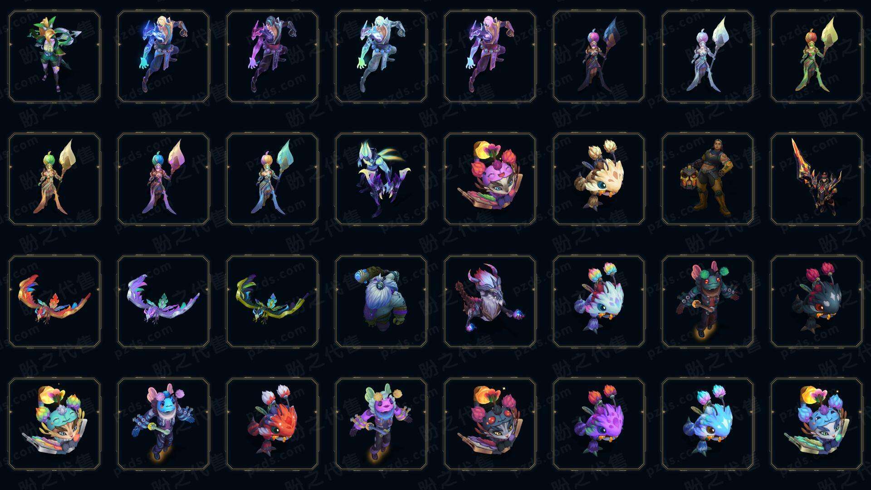Click the red-orange fluffy bird creature

(272, 424)
